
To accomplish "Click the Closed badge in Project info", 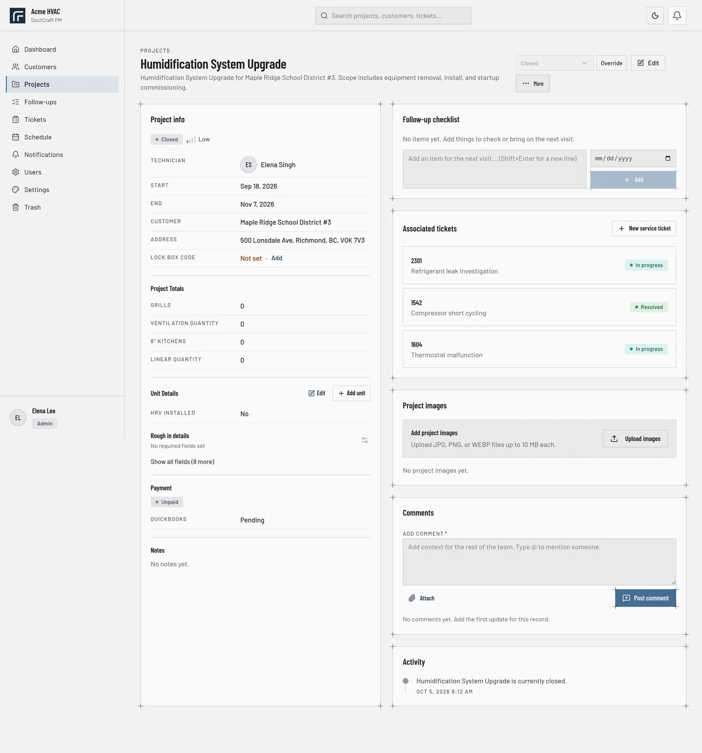I will (x=167, y=139).
